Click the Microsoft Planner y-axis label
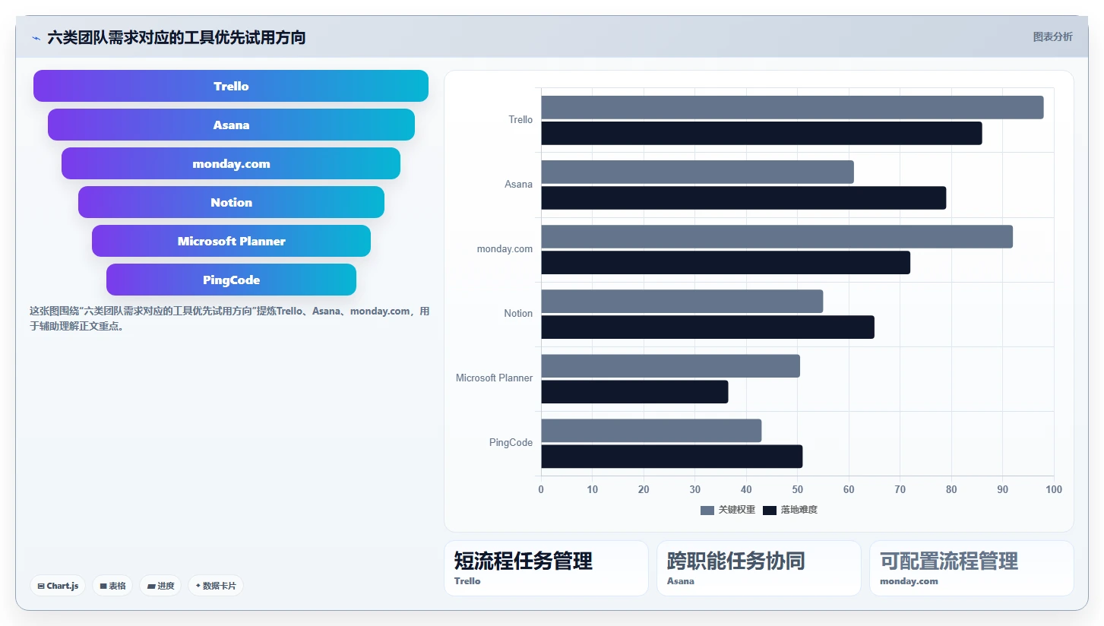 pyautogui.click(x=495, y=378)
